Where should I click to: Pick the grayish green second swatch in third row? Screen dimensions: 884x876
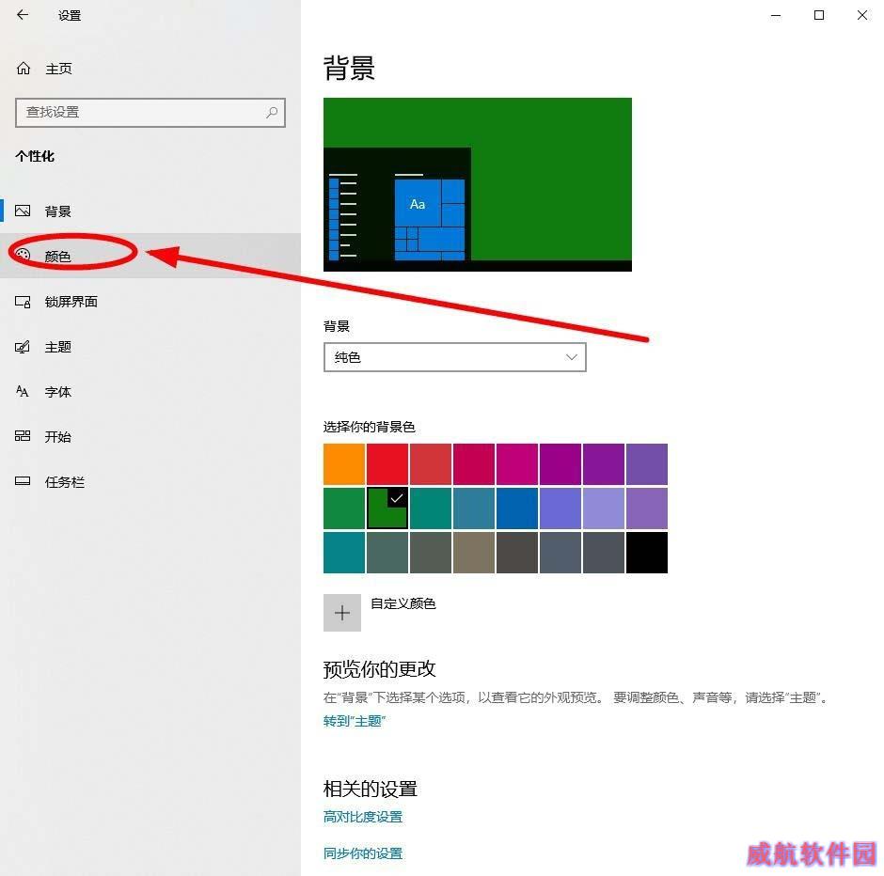coord(387,553)
